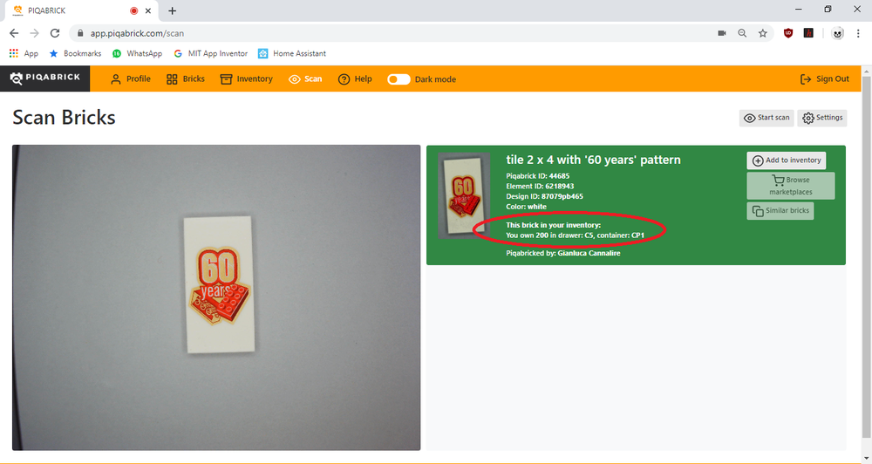The height and width of the screenshot is (464, 872).
Task: Show Similar bricks
Action: click(780, 211)
